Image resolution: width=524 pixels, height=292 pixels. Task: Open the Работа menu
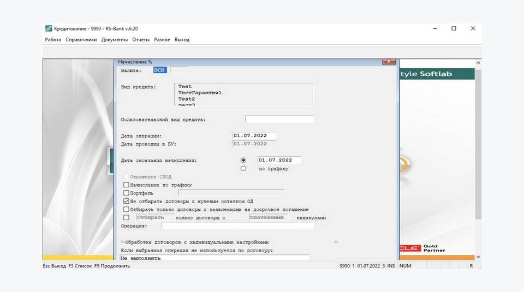click(x=53, y=40)
